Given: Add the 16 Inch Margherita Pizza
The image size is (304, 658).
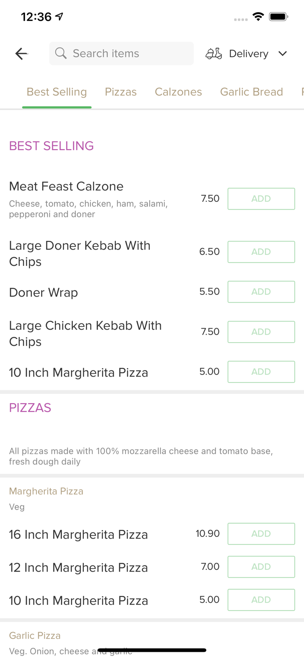Looking at the screenshot, I should 261,533.
